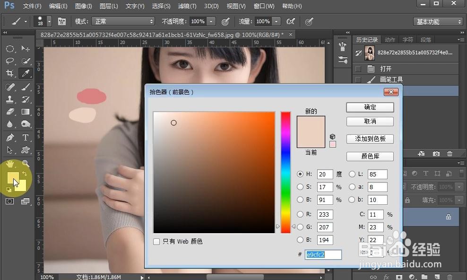Click the 颜色库 button
This screenshot has width=467, height=280.
pos(370,156)
